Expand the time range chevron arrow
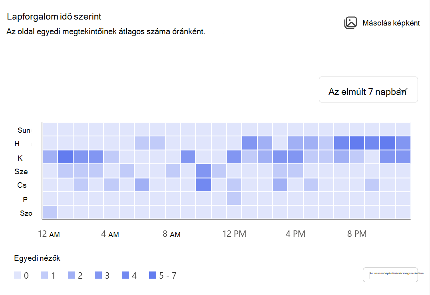The image size is (430, 295). (x=403, y=90)
